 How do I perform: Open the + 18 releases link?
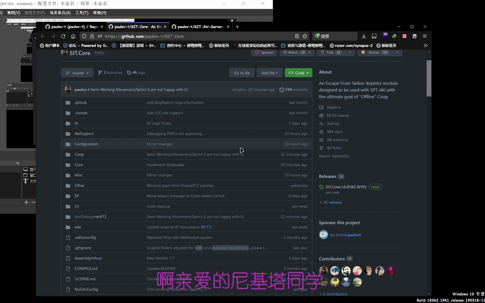pos(331,202)
